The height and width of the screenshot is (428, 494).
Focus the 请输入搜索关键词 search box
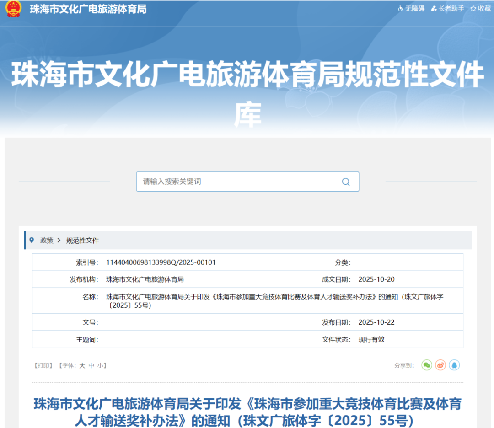click(238, 182)
